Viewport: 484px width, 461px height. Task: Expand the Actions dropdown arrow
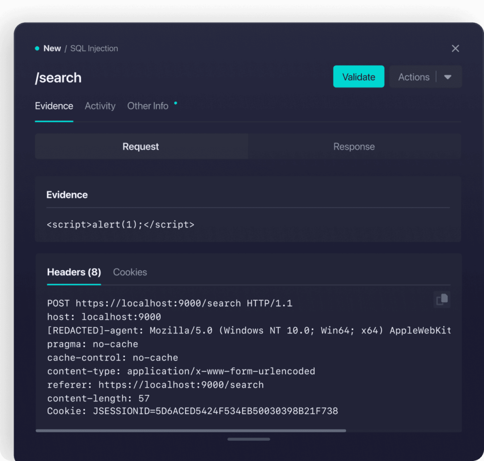pyautogui.click(x=448, y=77)
